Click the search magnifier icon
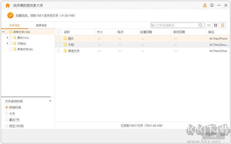The width and height of the screenshot is (231, 144). coord(200,25)
